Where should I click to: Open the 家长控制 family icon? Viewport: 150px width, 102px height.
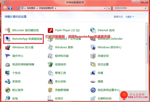point(50,81)
